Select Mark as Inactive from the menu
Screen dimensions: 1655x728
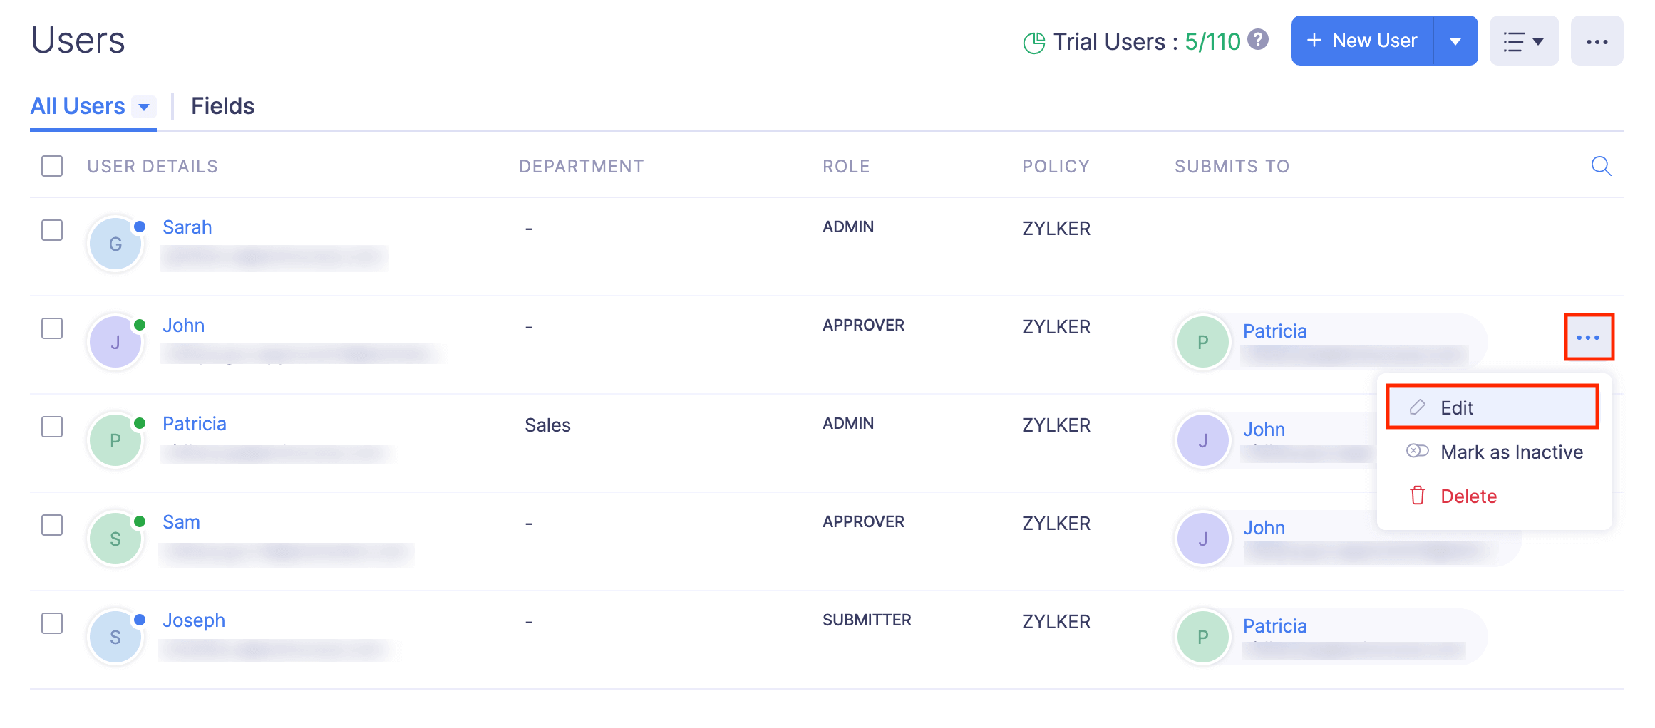coord(1512,452)
